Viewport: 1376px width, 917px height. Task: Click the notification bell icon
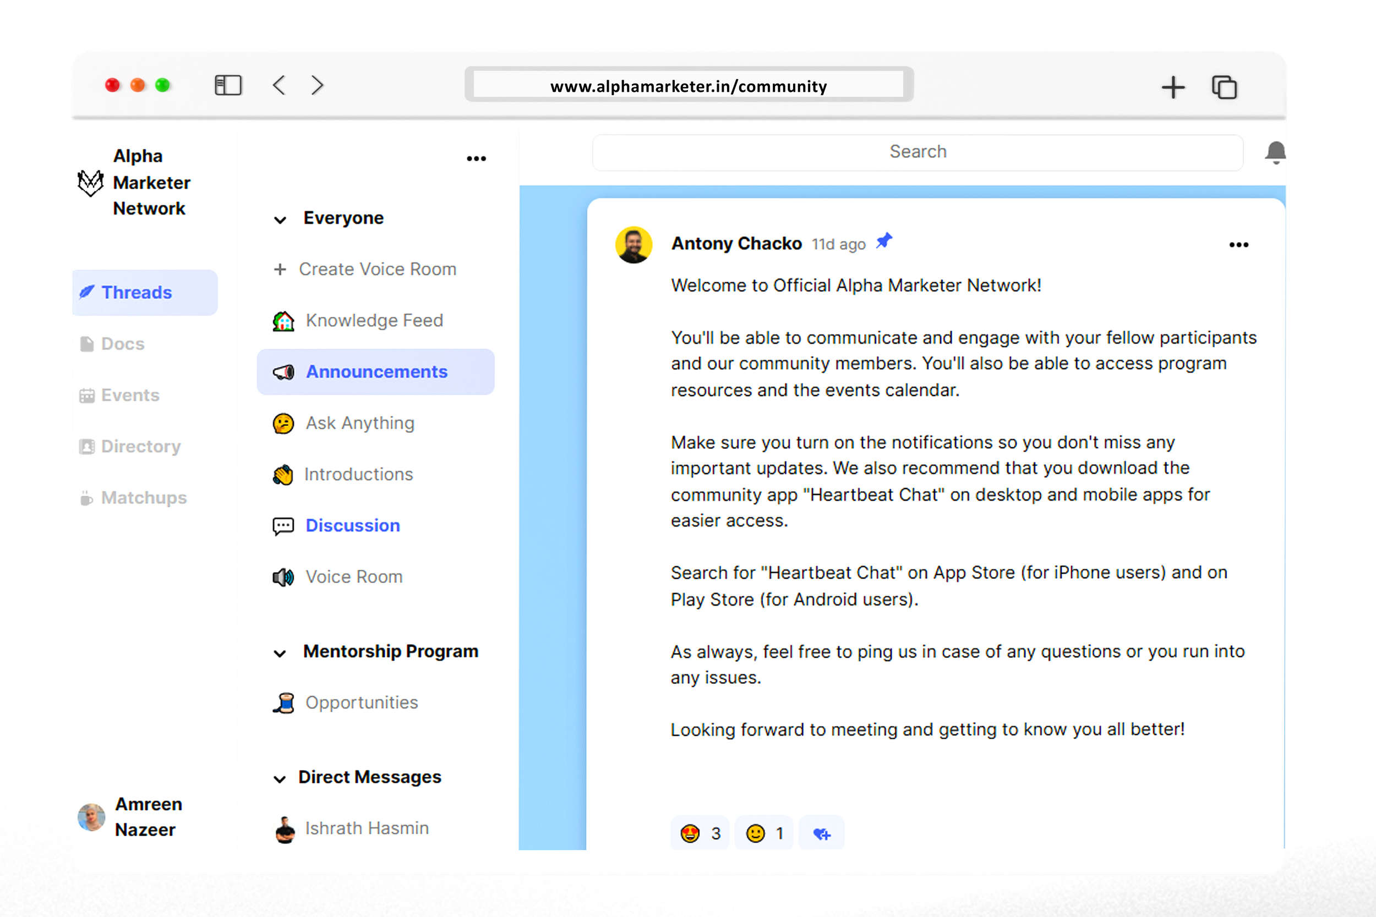click(1274, 152)
